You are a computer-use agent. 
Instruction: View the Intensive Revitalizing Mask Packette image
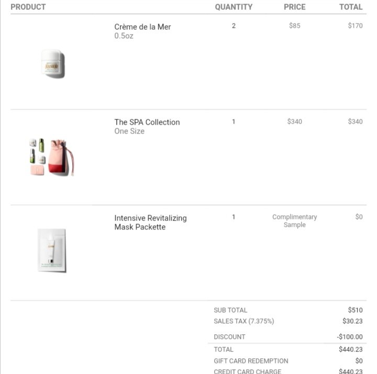[x=52, y=250]
